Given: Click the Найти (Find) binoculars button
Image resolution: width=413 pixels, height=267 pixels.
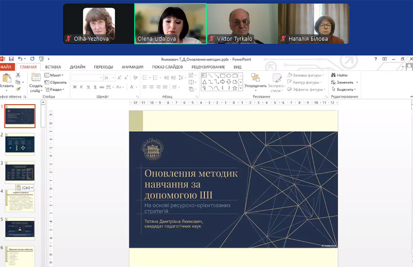Looking at the screenshot, I should tap(339, 75).
